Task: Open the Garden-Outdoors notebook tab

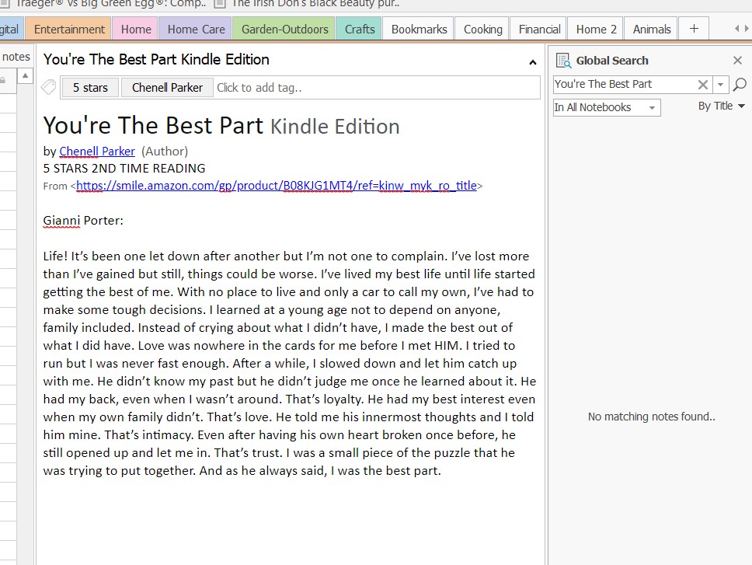Action: point(284,30)
